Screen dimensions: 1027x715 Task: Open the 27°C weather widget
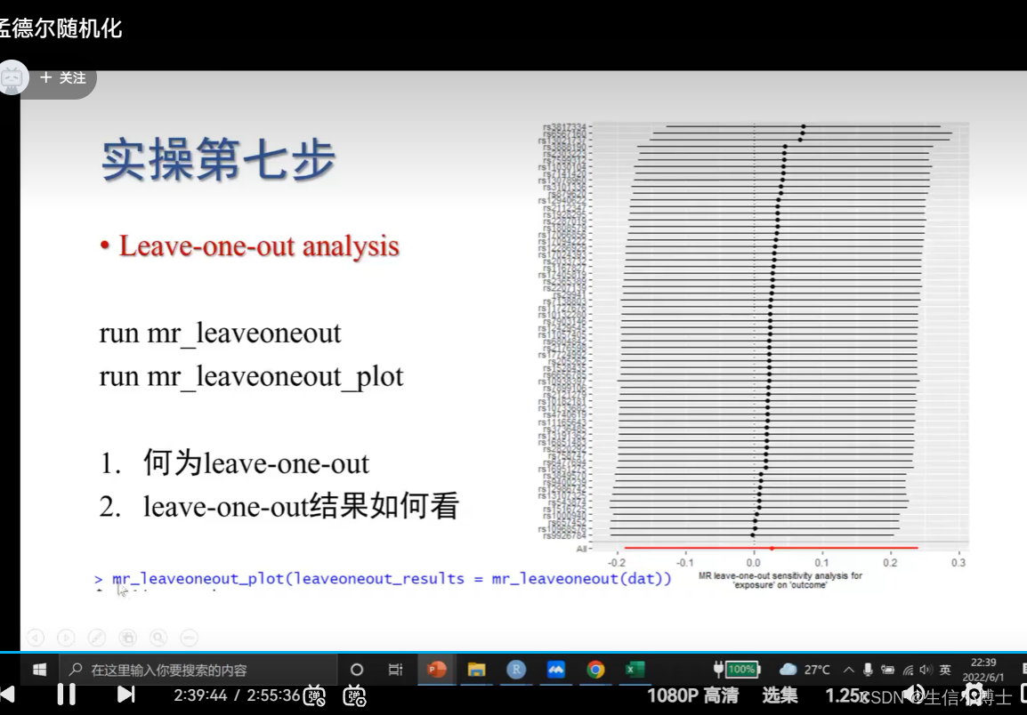[805, 669]
